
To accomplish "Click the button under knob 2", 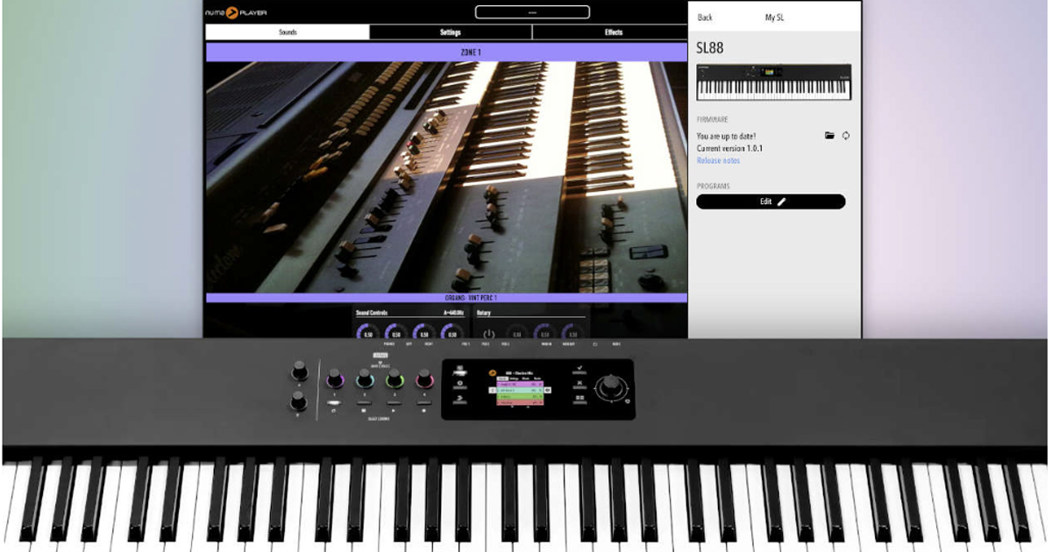I will (x=364, y=402).
